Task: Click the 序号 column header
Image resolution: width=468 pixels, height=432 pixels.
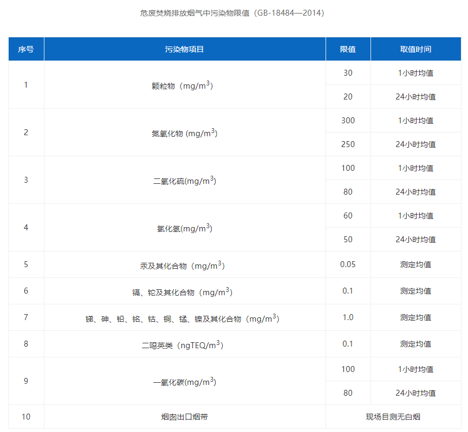Action: 26,49
